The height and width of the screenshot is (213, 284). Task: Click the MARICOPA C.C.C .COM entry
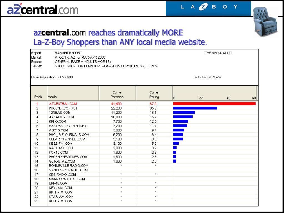pyautogui.click(x=67, y=179)
